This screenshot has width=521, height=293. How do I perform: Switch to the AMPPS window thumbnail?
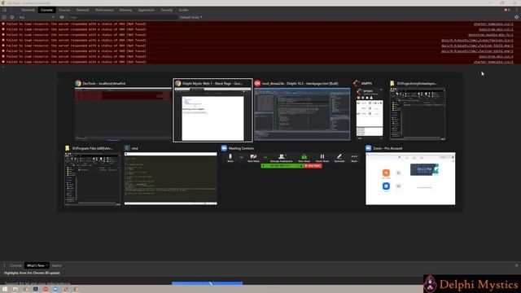click(x=370, y=114)
